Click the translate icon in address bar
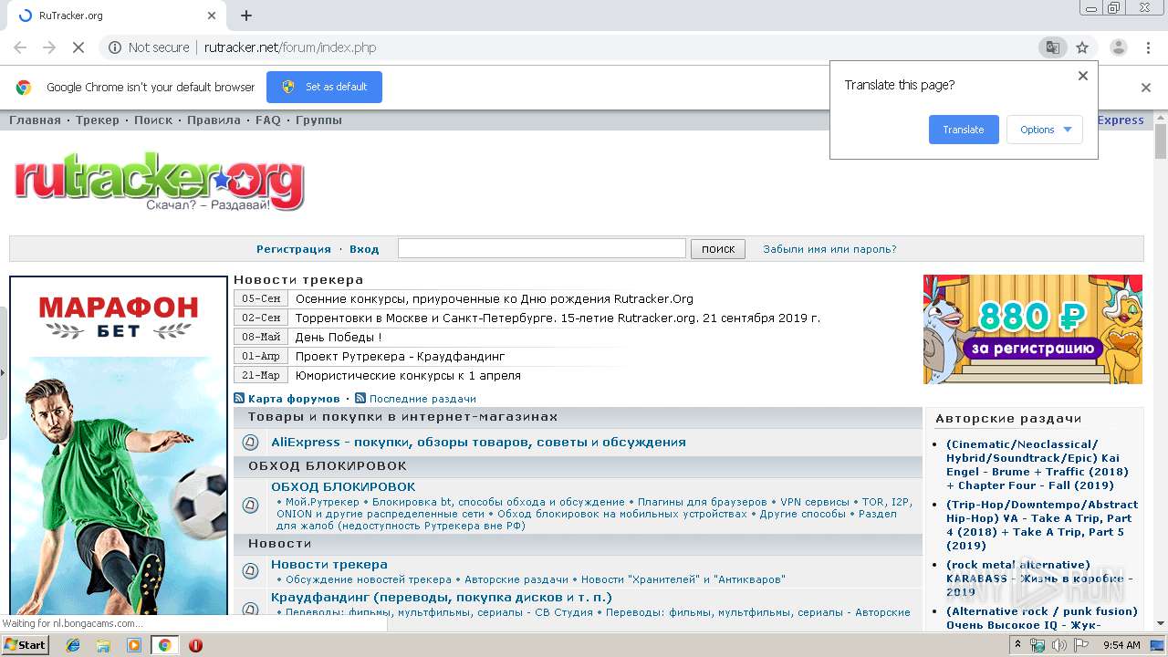Image resolution: width=1168 pixels, height=657 pixels. (1053, 47)
